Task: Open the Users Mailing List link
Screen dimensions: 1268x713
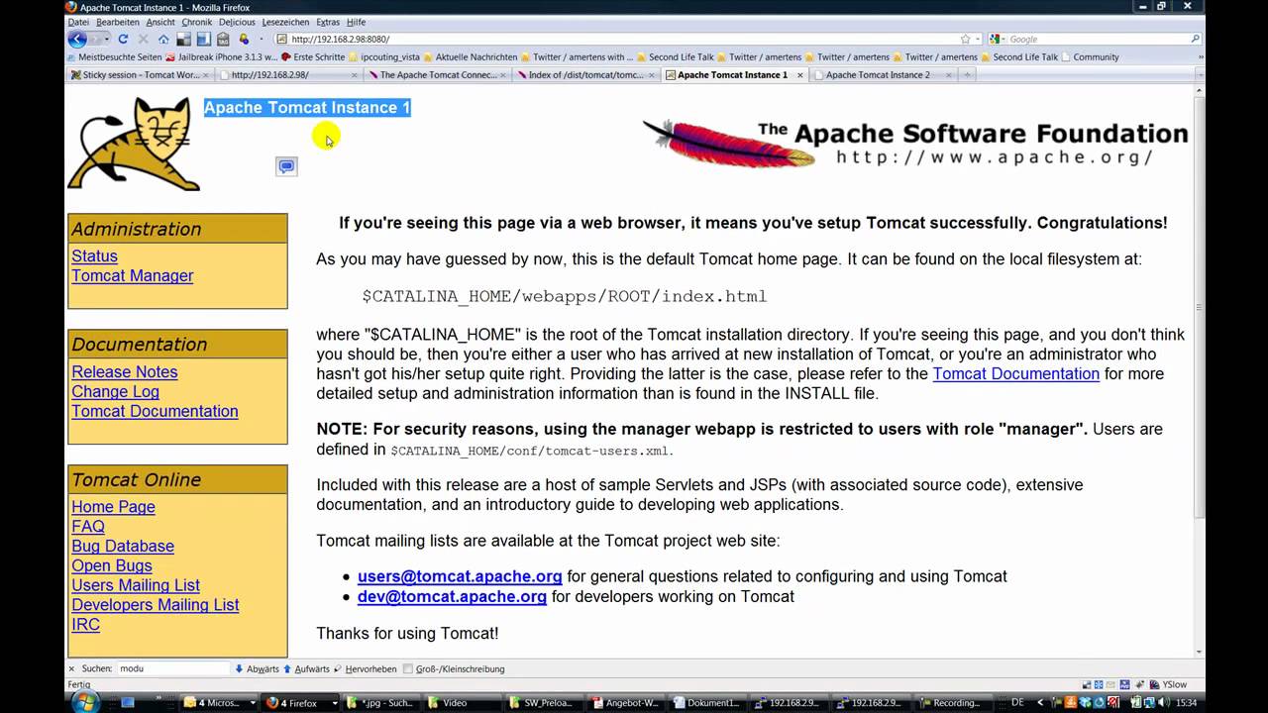Action: point(136,585)
